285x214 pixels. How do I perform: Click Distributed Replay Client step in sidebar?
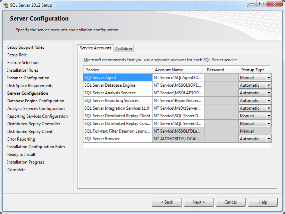30,132
